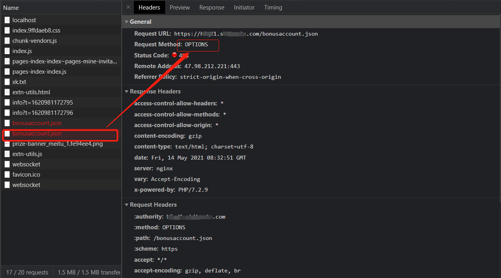The image size is (501, 278).
Task: Click :method OPTIONS request header row
Action: pos(160,227)
